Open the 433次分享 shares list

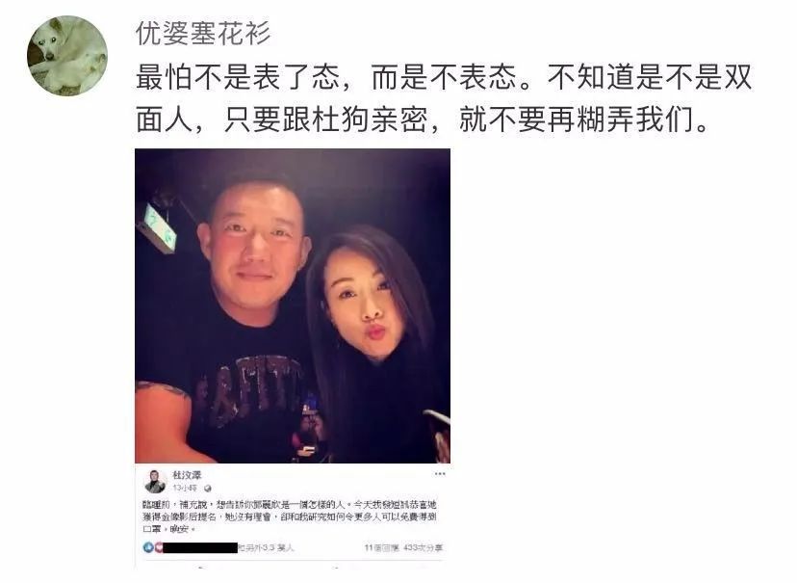[x=423, y=548]
